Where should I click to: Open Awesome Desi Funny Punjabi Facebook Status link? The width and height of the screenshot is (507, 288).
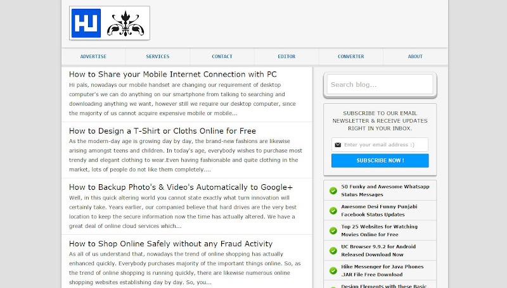[x=379, y=211]
